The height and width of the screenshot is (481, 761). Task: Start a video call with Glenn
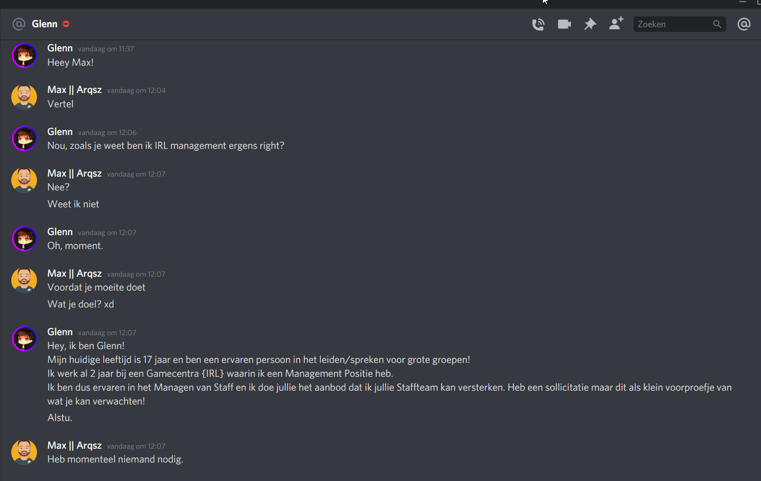[564, 24]
